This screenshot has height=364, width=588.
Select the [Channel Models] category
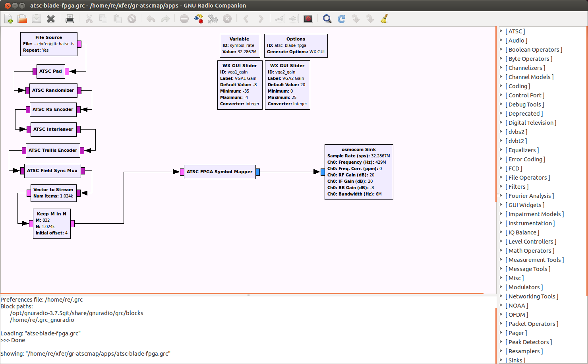click(x=529, y=77)
